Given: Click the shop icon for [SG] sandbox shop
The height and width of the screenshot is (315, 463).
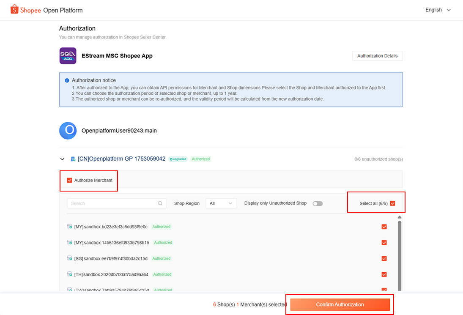Looking at the screenshot, I should point(70,258).
